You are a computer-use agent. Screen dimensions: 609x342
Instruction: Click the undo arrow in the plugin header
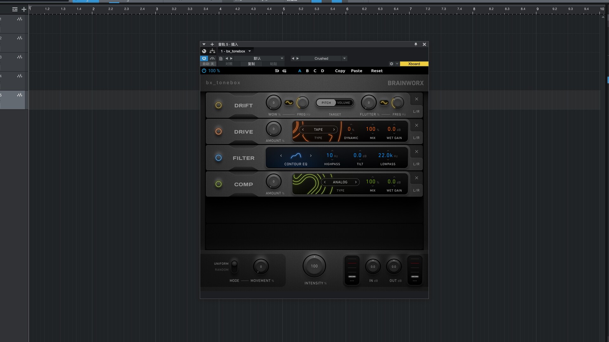[x=277, y=71]
